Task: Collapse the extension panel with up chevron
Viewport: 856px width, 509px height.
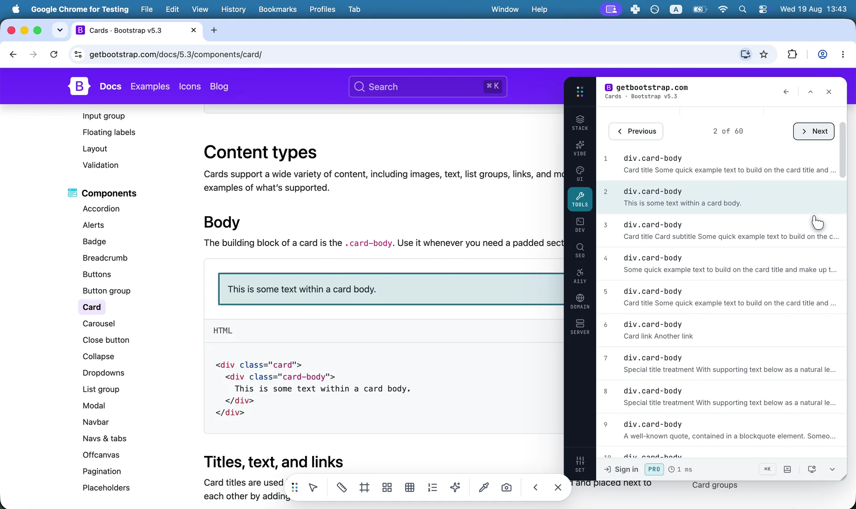Action: click(x=811, y=92)
